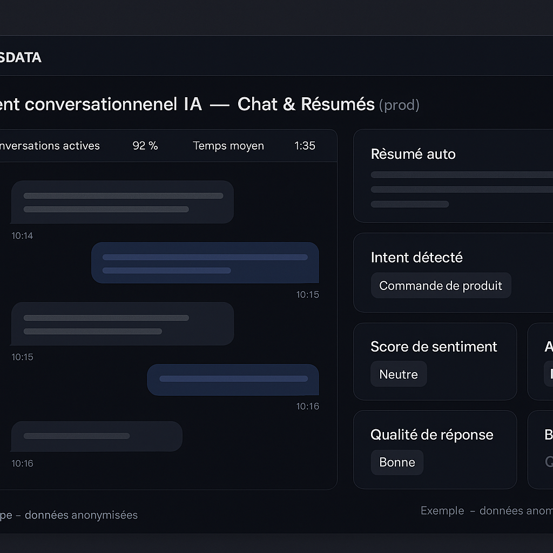Image resolution: width=553 pixels, height=553 pixels.
Task: Click the Qualité de réponse card header
Action: coord(432,434)
